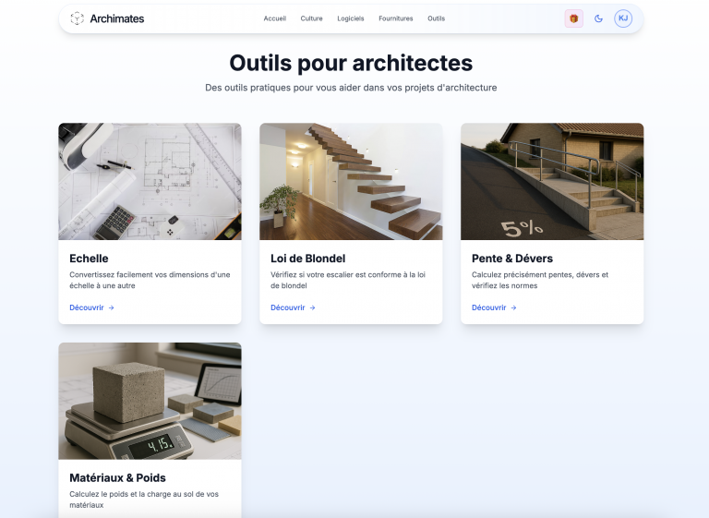Screen dimensions: 709x518
Task: Click the Echelle description about converting dimensions
Action: [x=150, y=280]
